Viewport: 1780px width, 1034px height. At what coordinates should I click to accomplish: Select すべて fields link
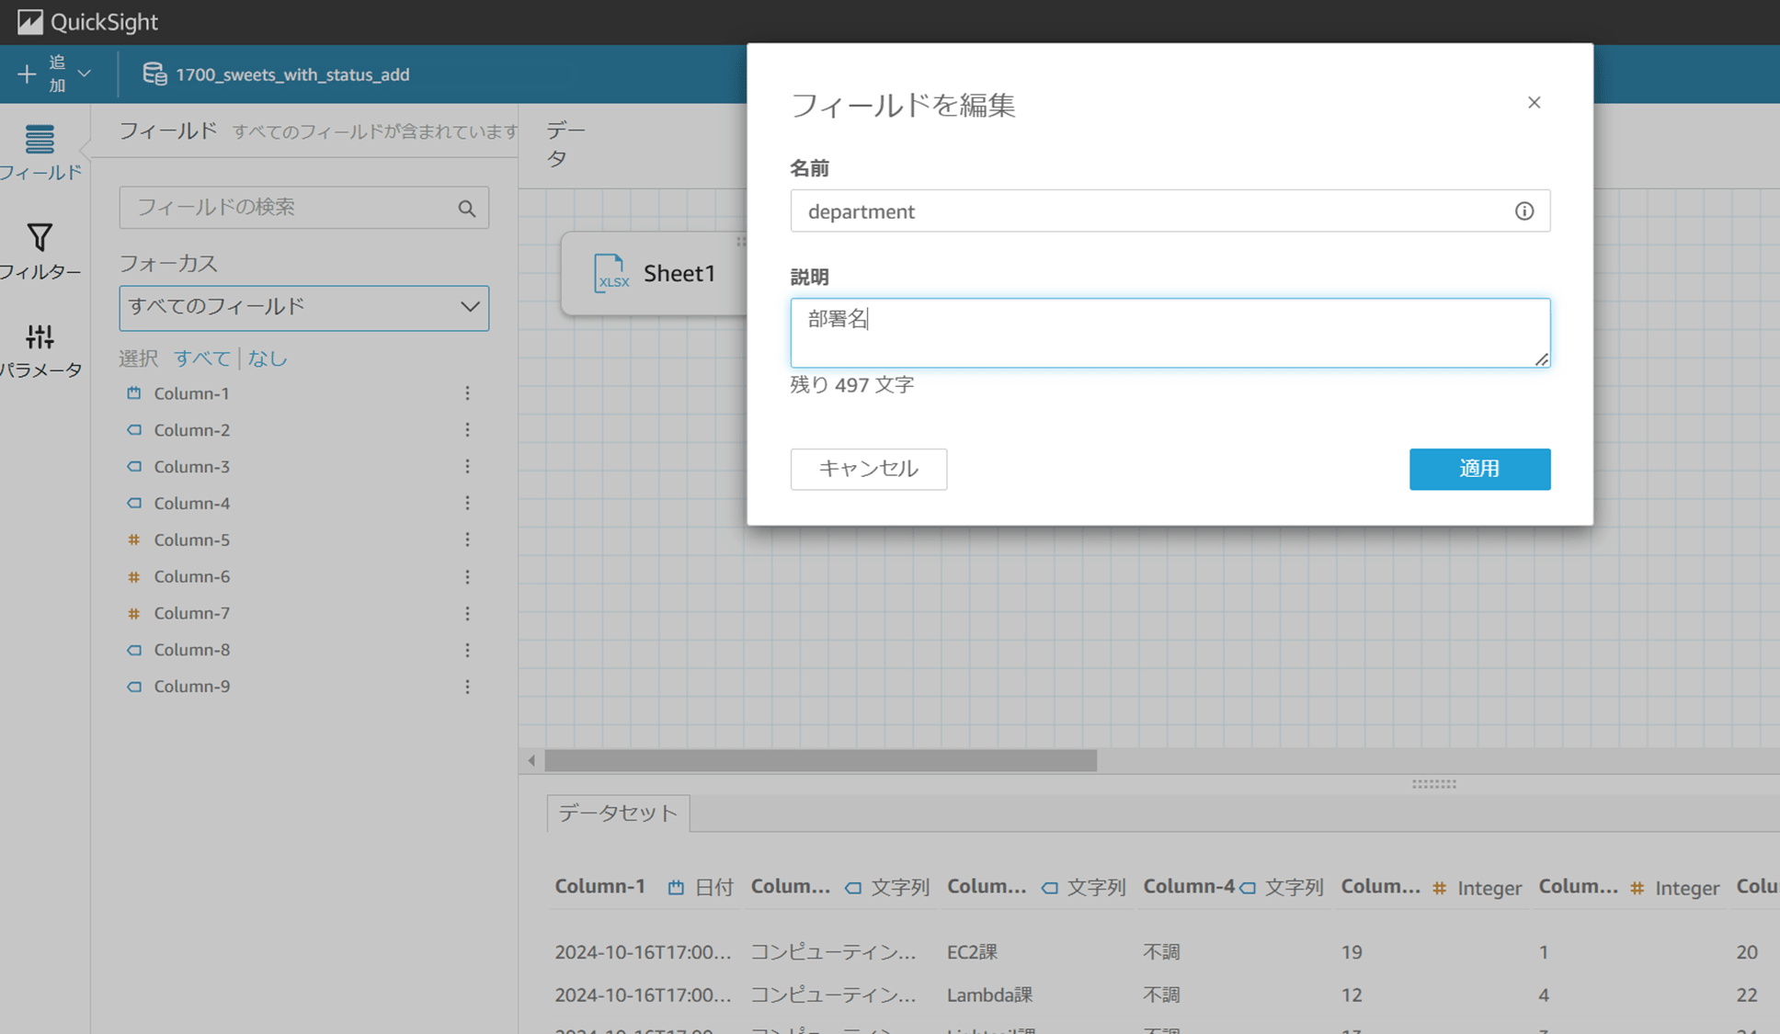click(x=202, y=358)
